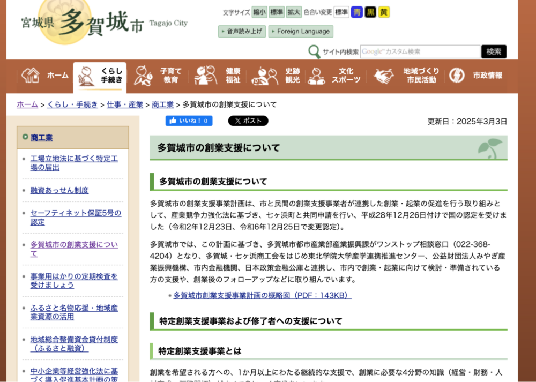This screenshot has height=382, width=536.
Task: Click the 商工業 breadcrumb link
Action: click(163, 104)
